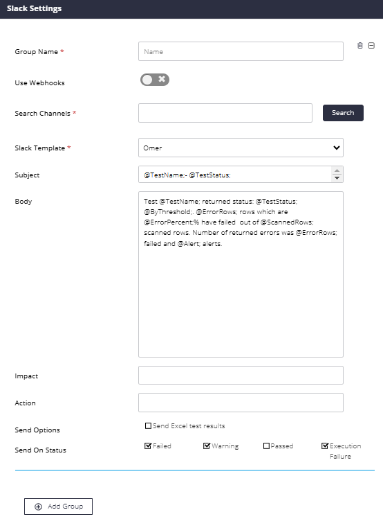Focus the Impact input field
383x528 pixels.
[241, 375]
